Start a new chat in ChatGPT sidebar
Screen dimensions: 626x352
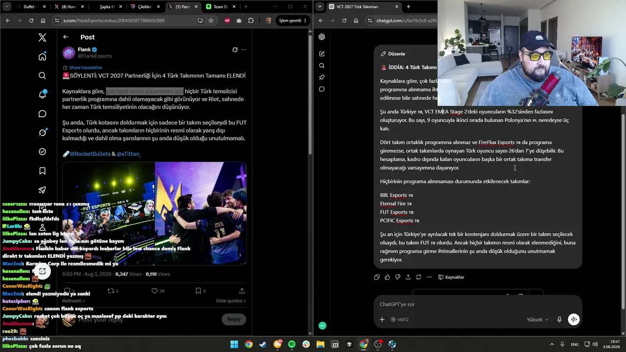coord(322,54)
